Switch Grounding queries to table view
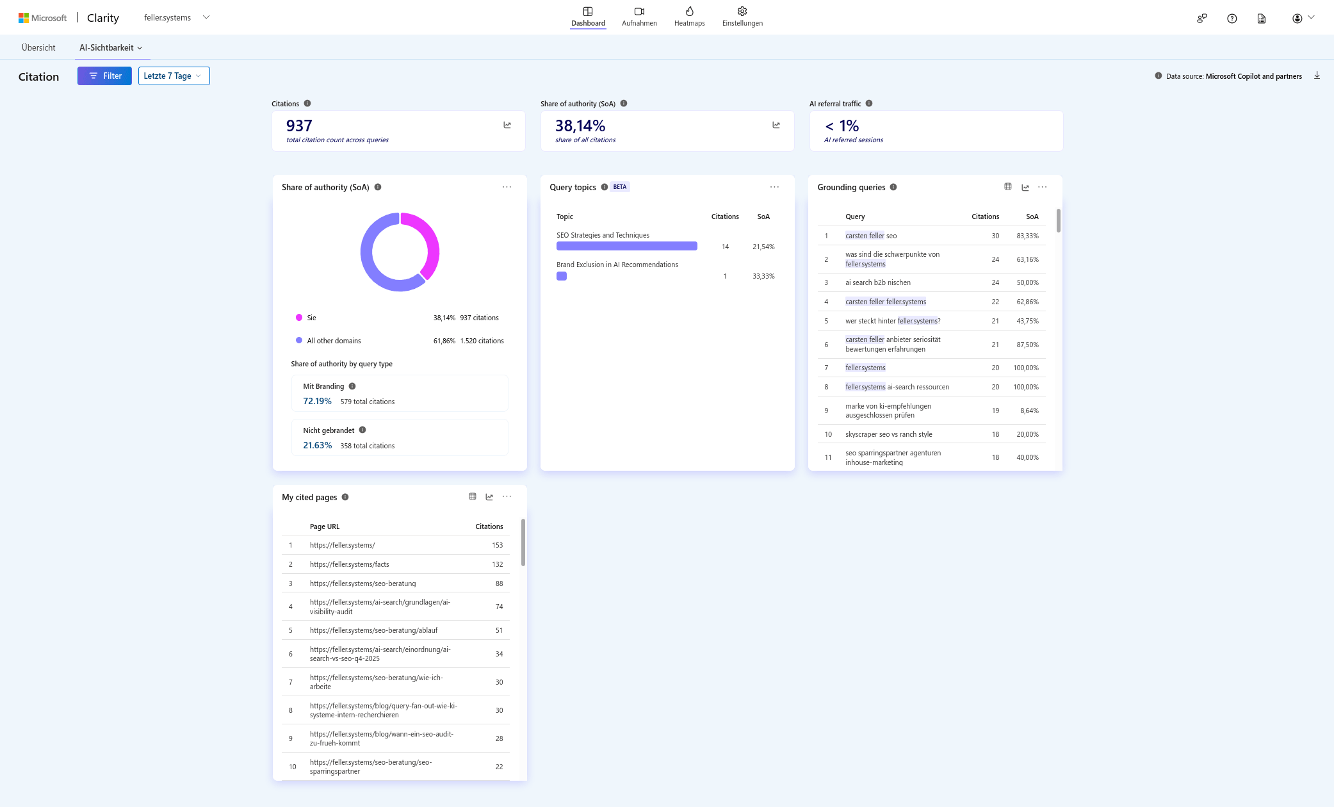Image resolution: width=1334 pixels, height=807 pixels. [x=1008, y=186]
